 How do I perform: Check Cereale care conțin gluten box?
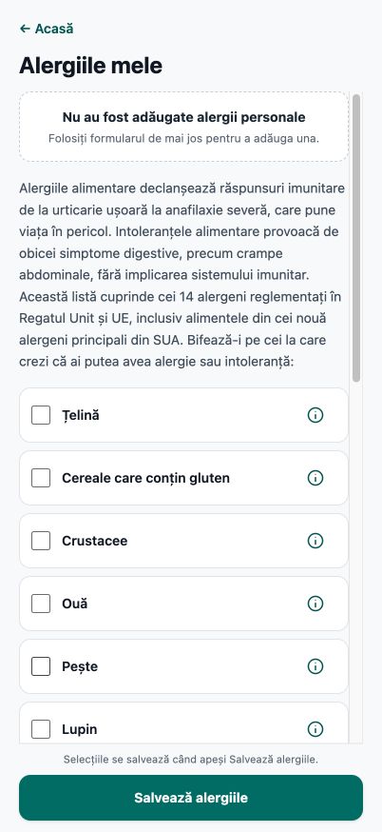(41, 478)
